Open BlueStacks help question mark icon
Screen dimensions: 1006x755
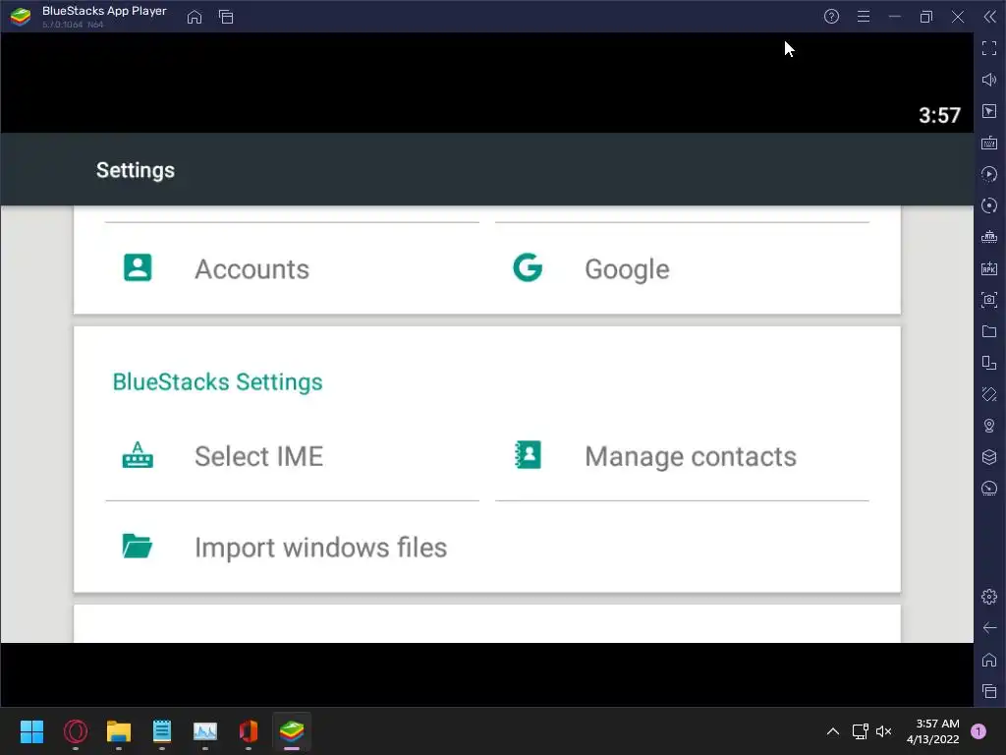point(831,17)
